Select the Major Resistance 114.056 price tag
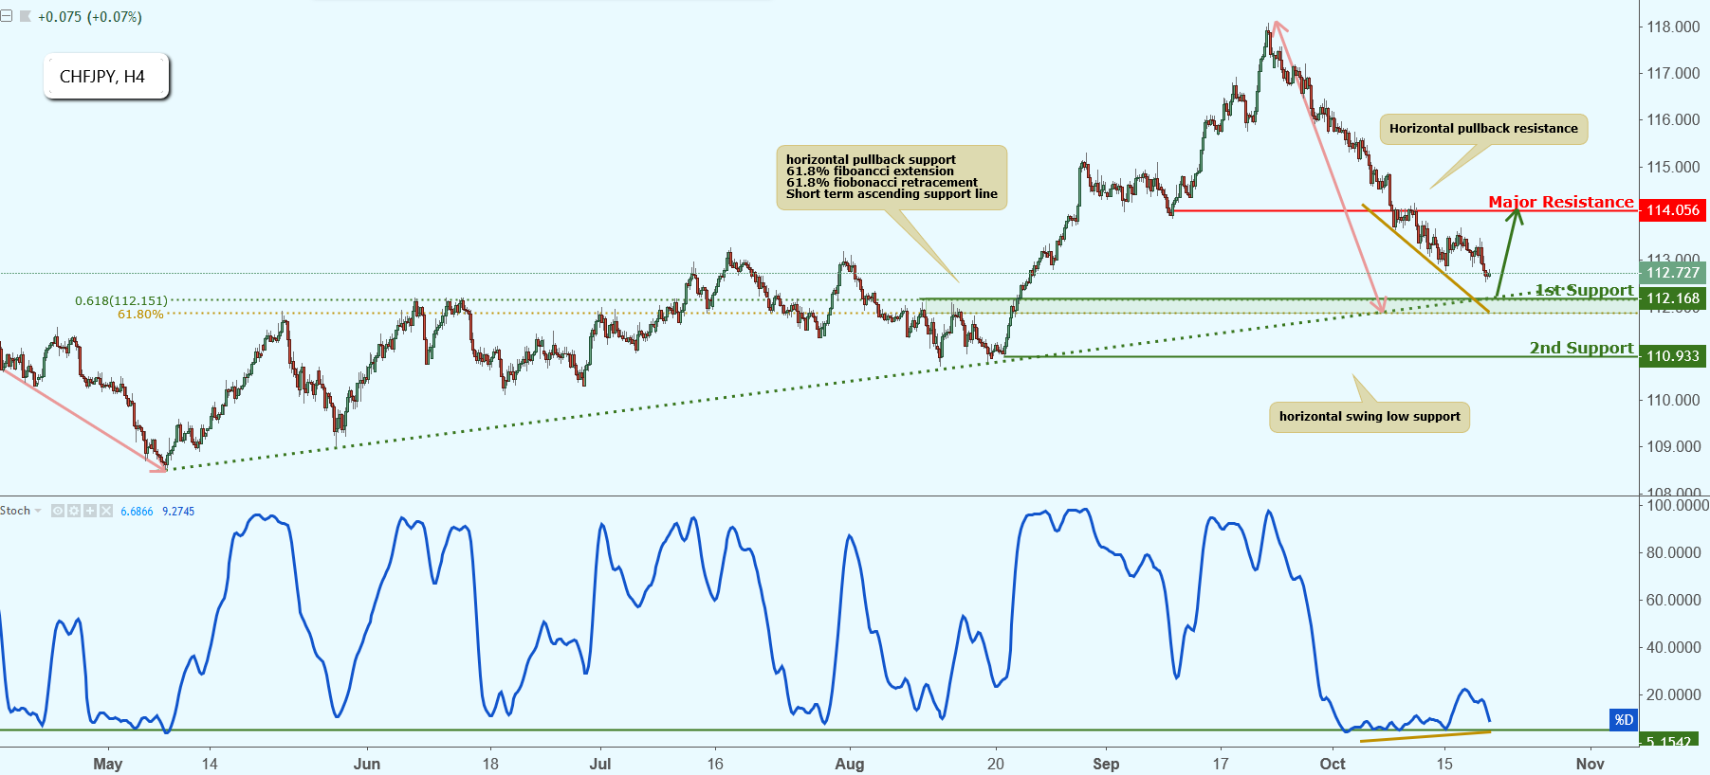 1673,210
